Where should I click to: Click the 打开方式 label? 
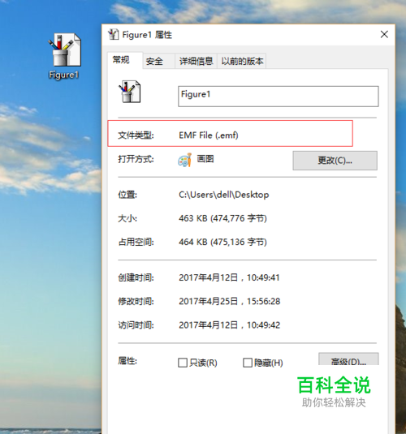(x=136, y=160)
